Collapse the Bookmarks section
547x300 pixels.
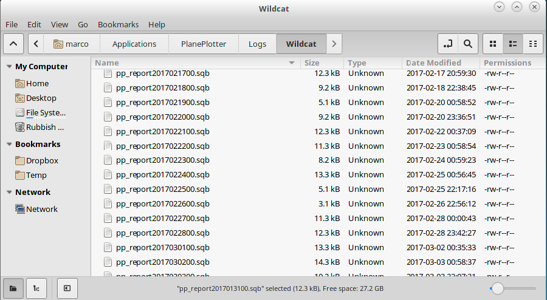[9, 145]
